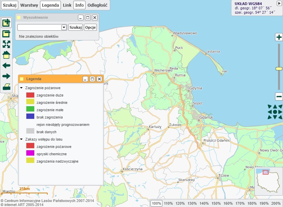Select the zoom-in rectangle tool
Viewport: 283px width, 207px height.
[x=6, y=23]
